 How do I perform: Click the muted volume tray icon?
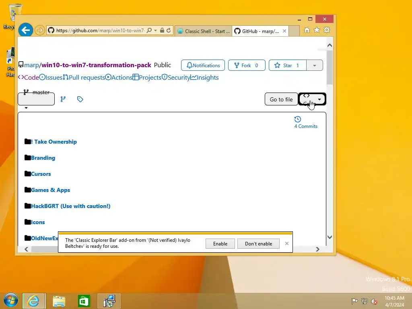click(374, 301)
